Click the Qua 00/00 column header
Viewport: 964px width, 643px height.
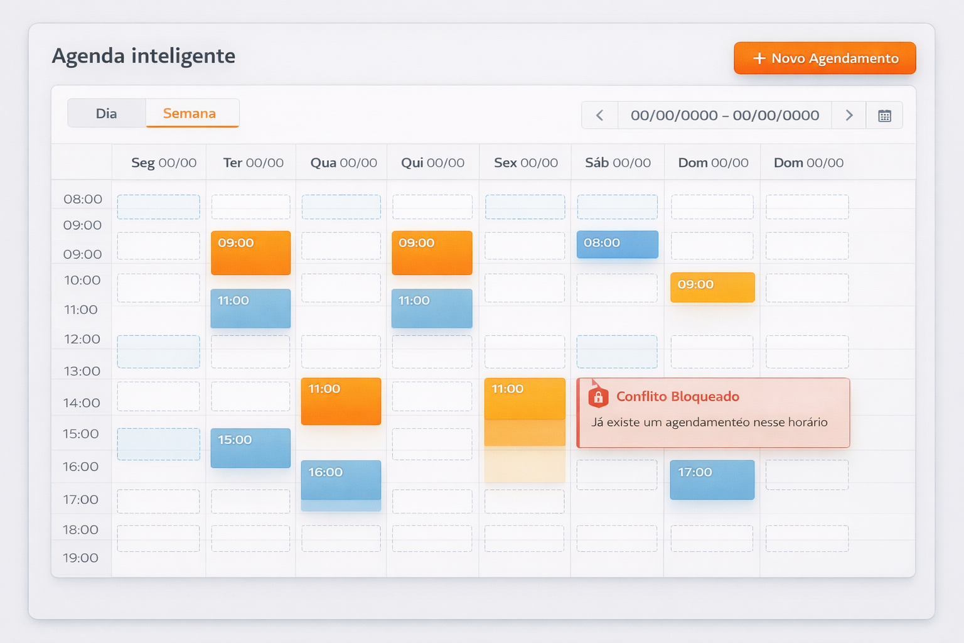(341, 162)
